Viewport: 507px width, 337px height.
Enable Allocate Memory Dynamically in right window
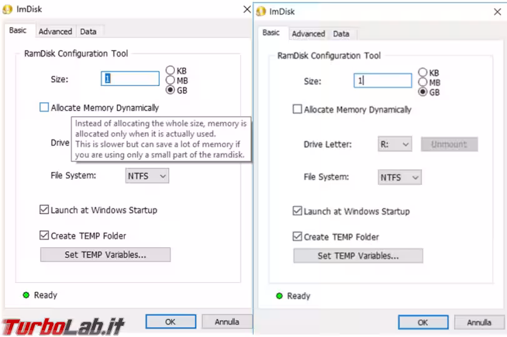tap(297, 109)
